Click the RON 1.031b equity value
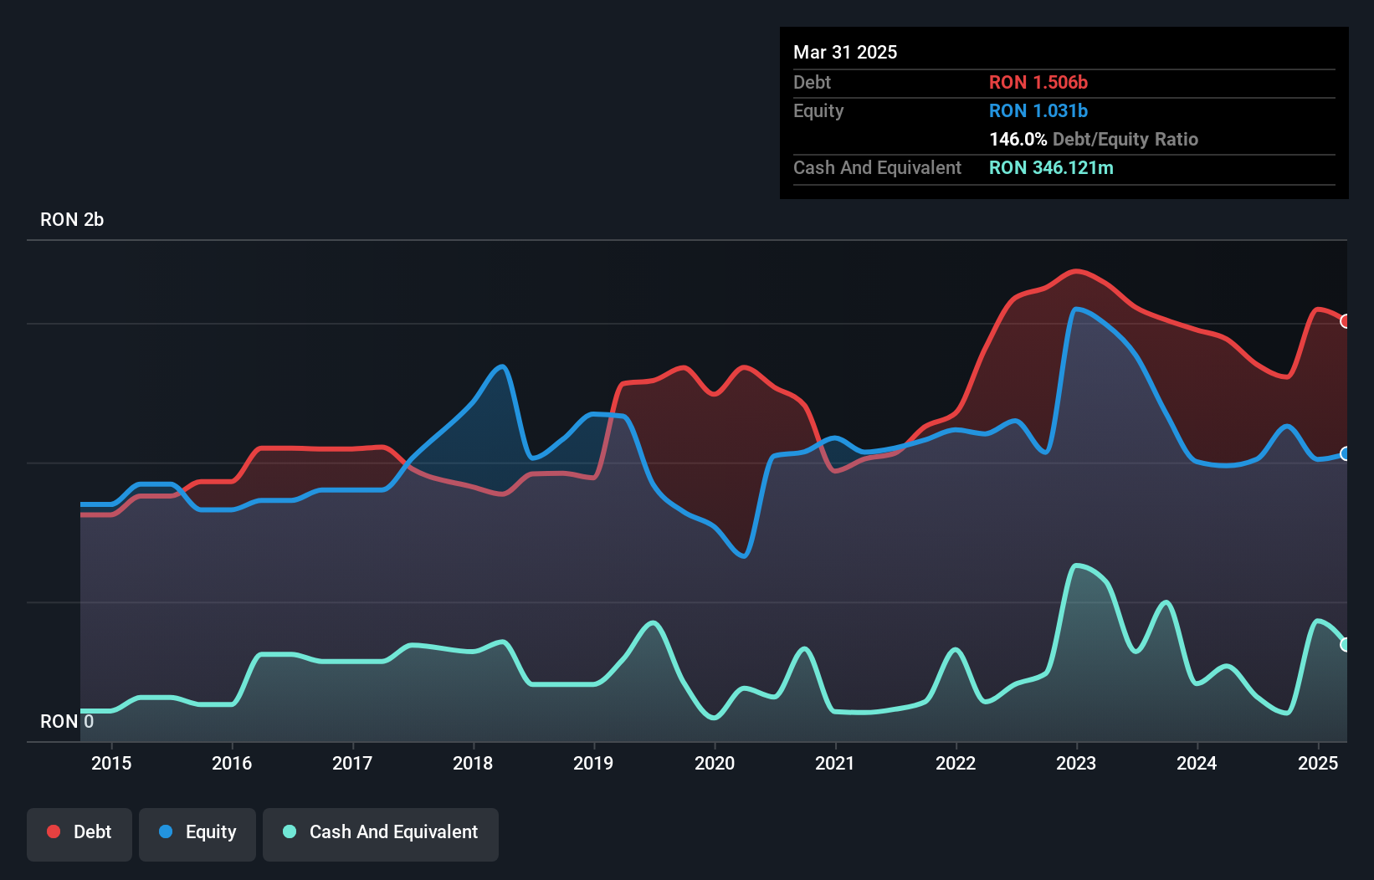 pyautogui.click(x=1038, y=110)
